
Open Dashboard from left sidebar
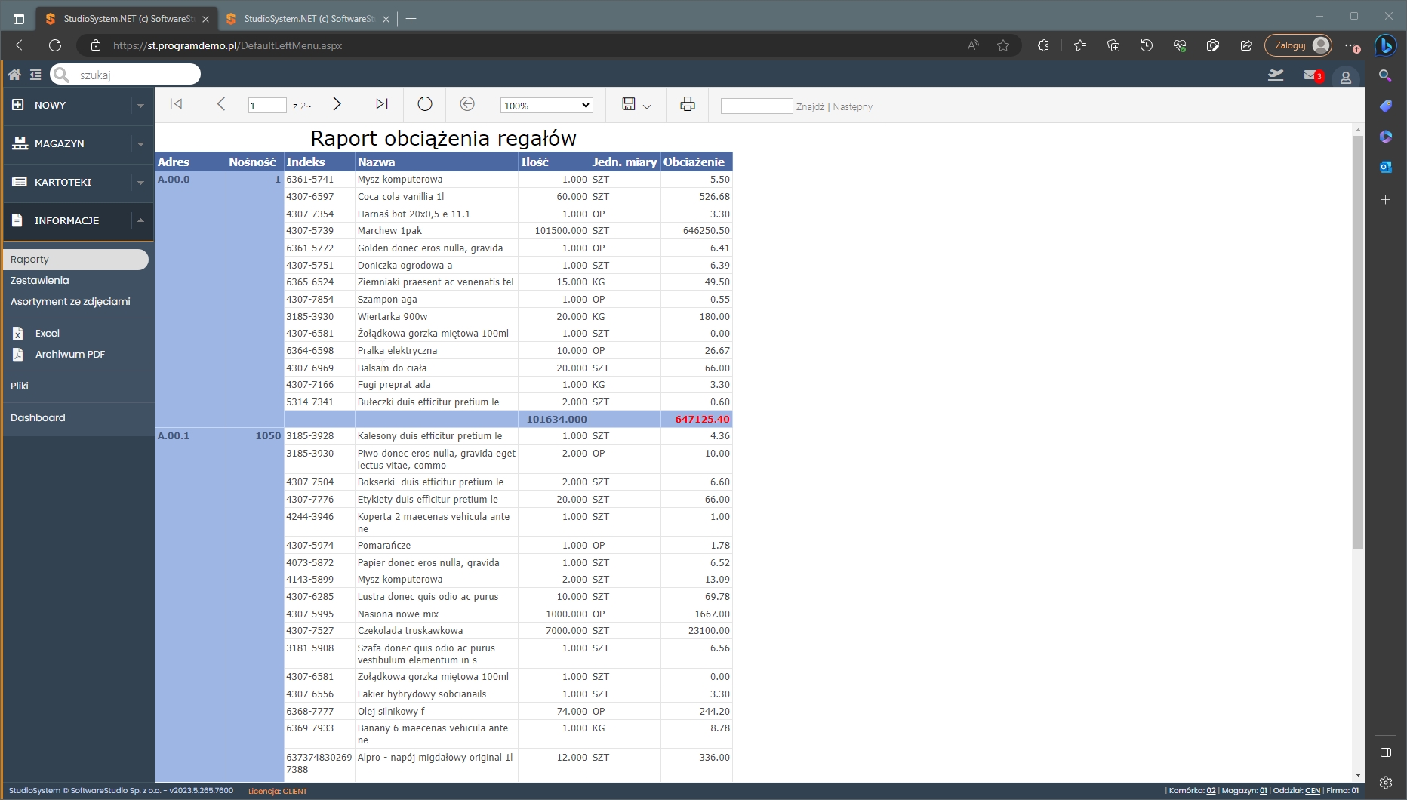pyautogui.click(x=38, y=418)
